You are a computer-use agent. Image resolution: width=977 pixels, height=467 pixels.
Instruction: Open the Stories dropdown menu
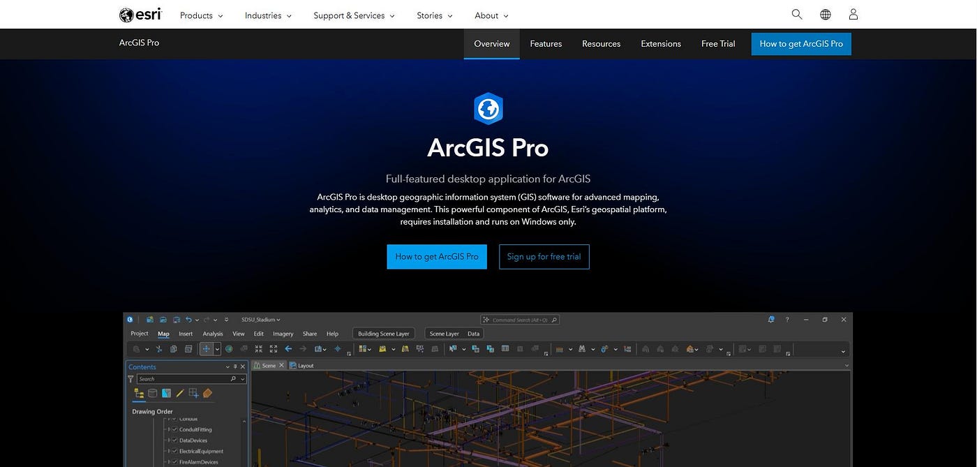point(435,15)
